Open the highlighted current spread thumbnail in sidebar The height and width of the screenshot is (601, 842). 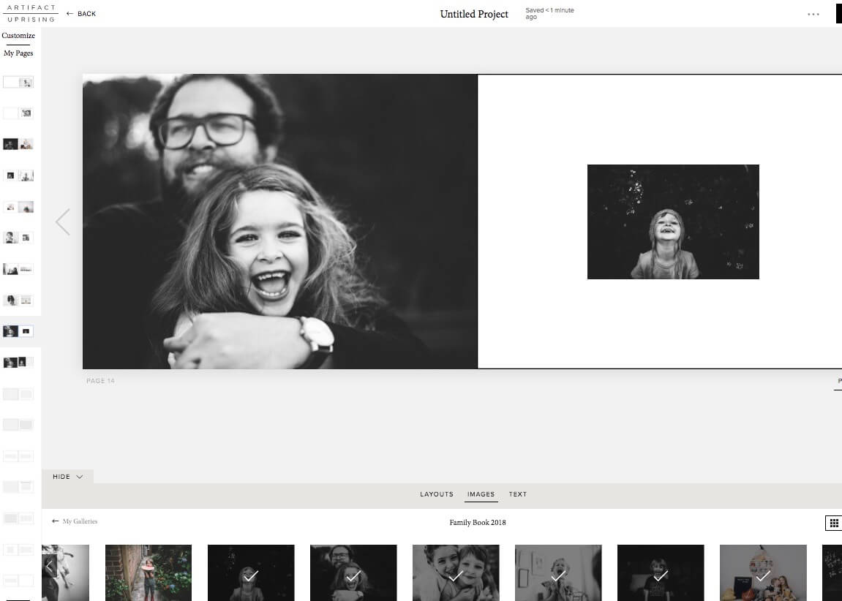click(x=18, y=331)
